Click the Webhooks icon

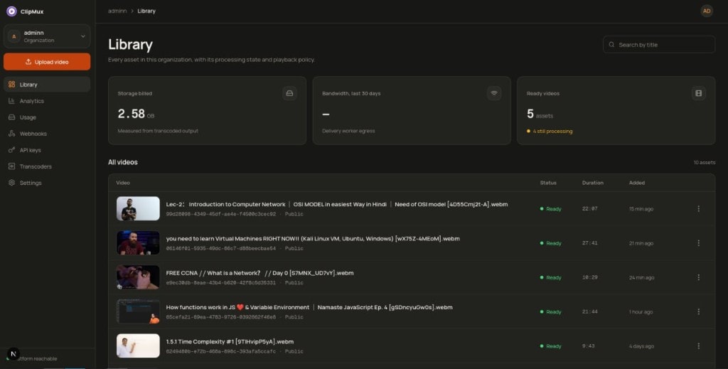click(11, 134)
